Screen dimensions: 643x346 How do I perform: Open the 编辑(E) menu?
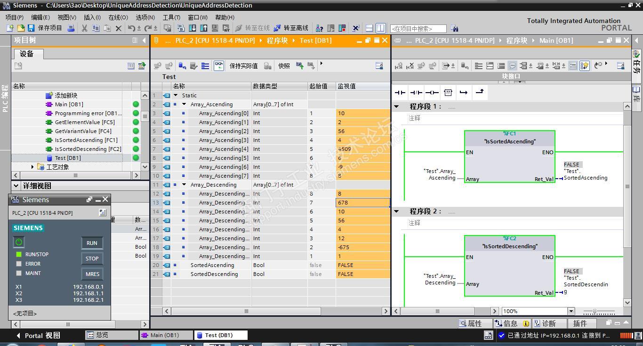click(x=40, y=17)
